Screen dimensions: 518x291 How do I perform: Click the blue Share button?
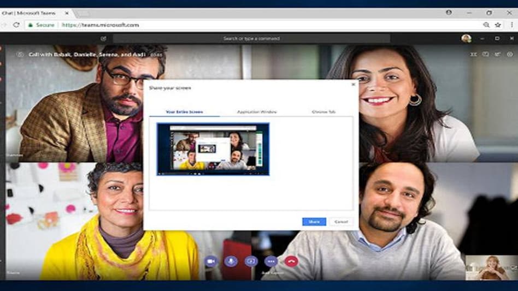point(314,222)
